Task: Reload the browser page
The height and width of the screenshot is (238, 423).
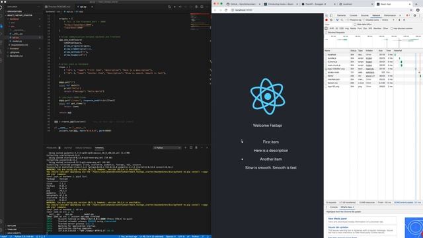Action: (x=226, y=10)
